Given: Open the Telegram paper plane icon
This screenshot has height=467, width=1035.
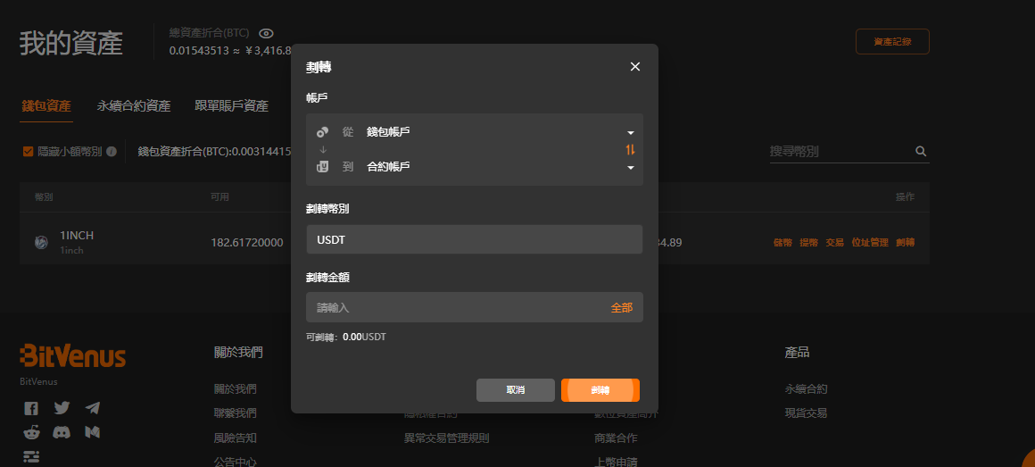Looking at the screenshot, I should click(x=93, y=408).
